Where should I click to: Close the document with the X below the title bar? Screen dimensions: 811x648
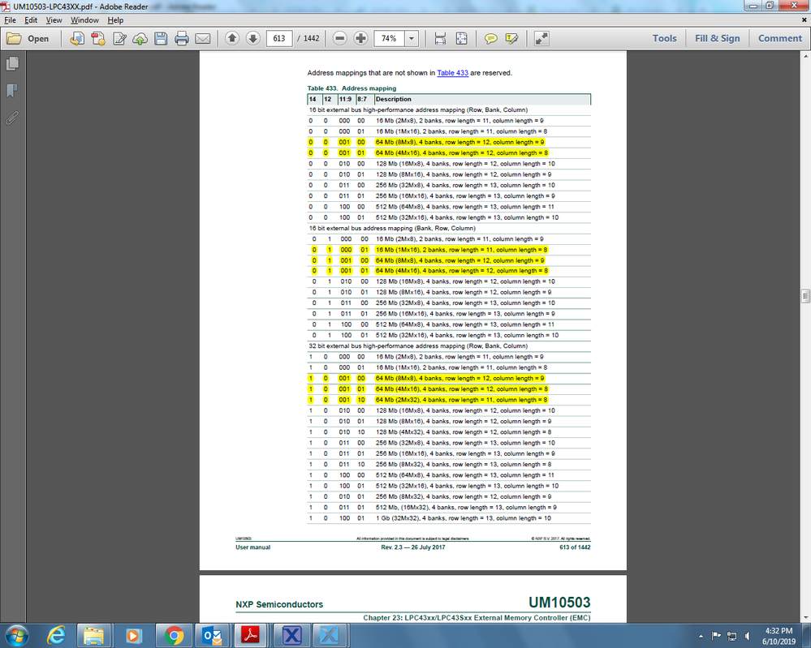point(805,19)
